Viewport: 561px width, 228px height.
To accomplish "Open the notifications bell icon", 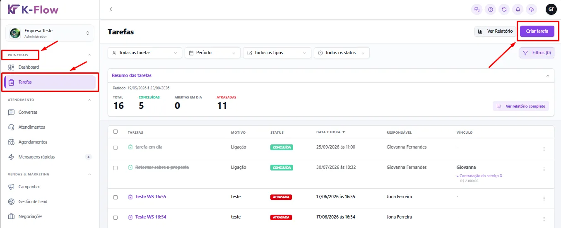I will (518, 9).
